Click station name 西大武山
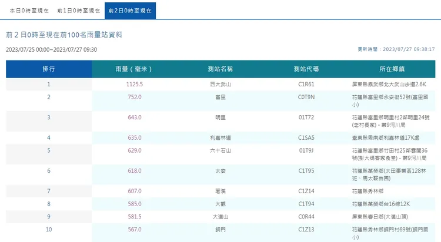The height and width of the screenshot is (242, 441). [220, 85]
